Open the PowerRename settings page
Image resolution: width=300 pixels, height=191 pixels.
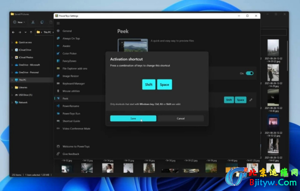(x=71, y=106)
